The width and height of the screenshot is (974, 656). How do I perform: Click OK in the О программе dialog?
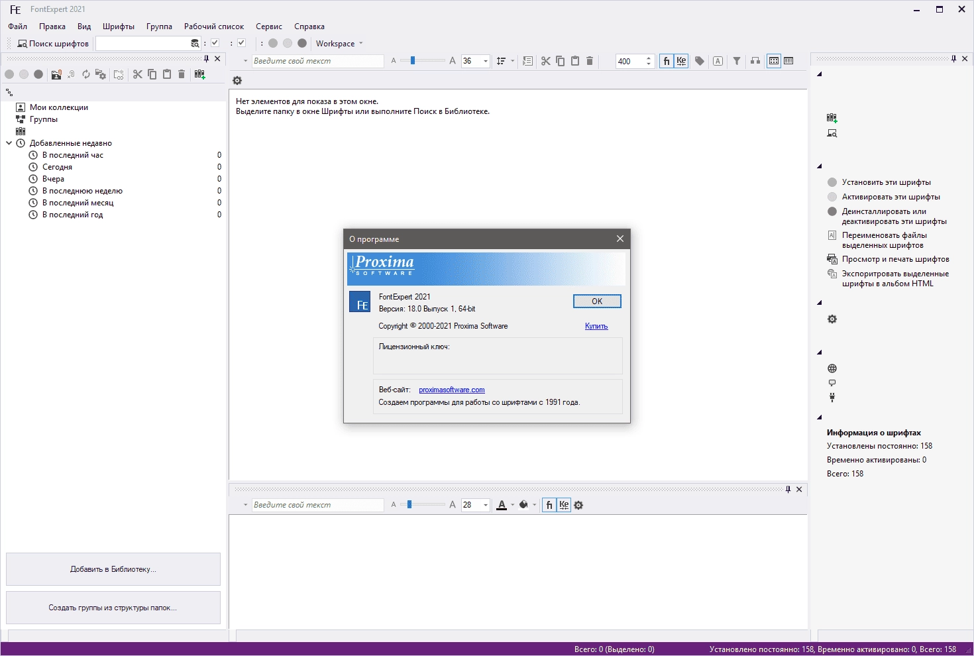click(x=597, y=301)
